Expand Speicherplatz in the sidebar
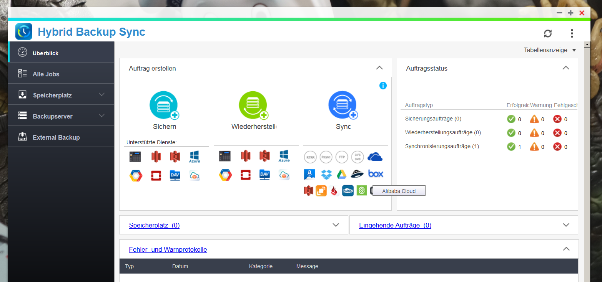This screenshot has height=282, width=602. tap(101, 94)
